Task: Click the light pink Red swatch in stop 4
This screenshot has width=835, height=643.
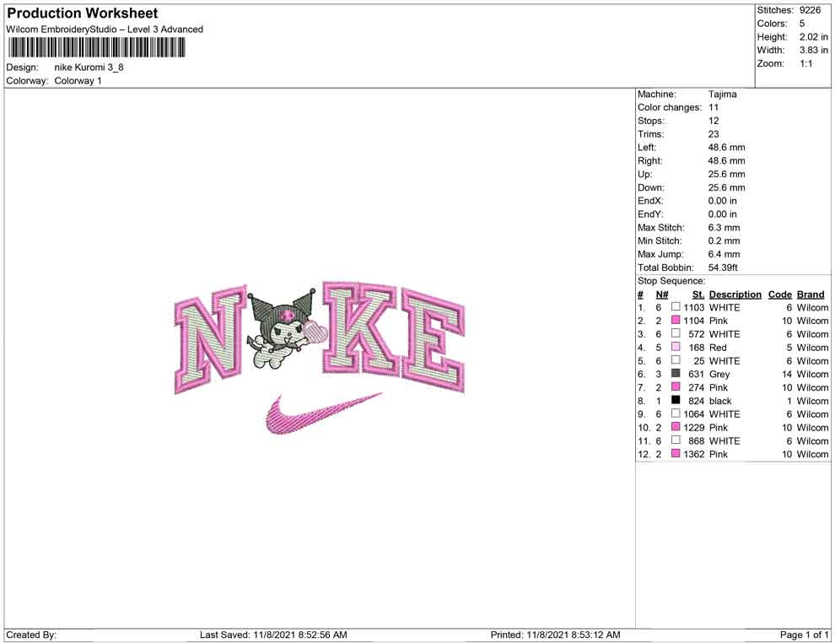Action: tap(676, 347)
